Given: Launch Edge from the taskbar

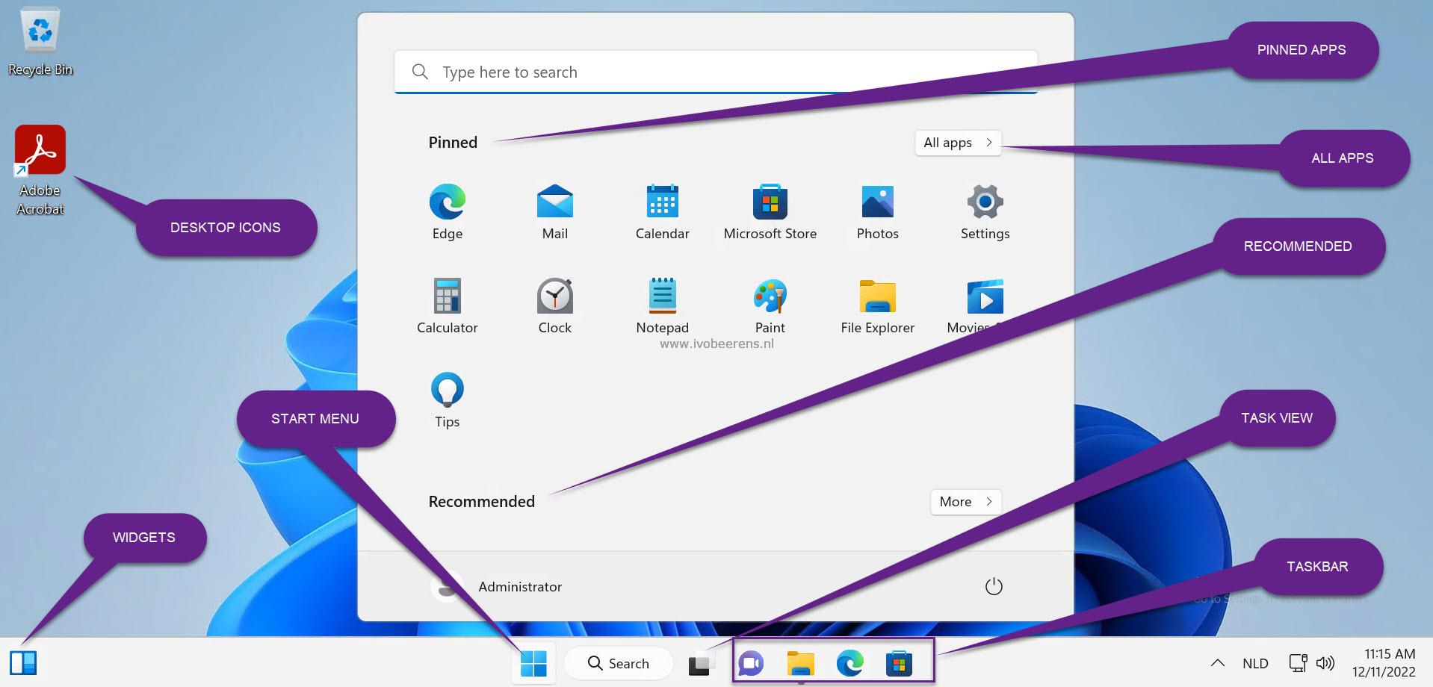Looking at the screenshot, I should tap(849, 663).
